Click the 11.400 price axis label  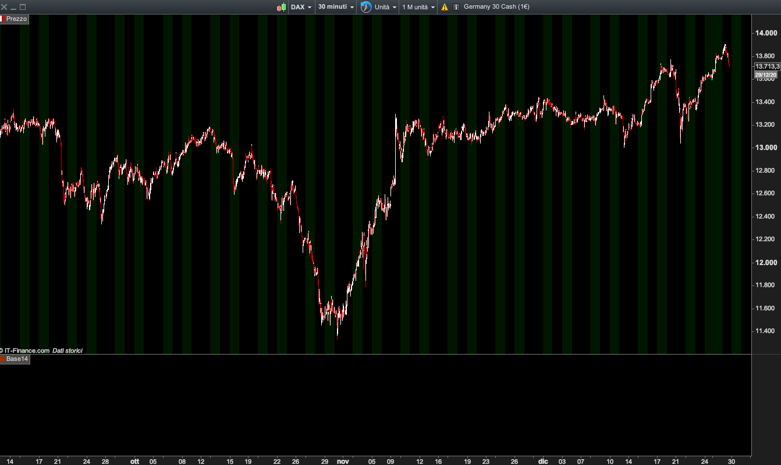click(x=766, y=331)
